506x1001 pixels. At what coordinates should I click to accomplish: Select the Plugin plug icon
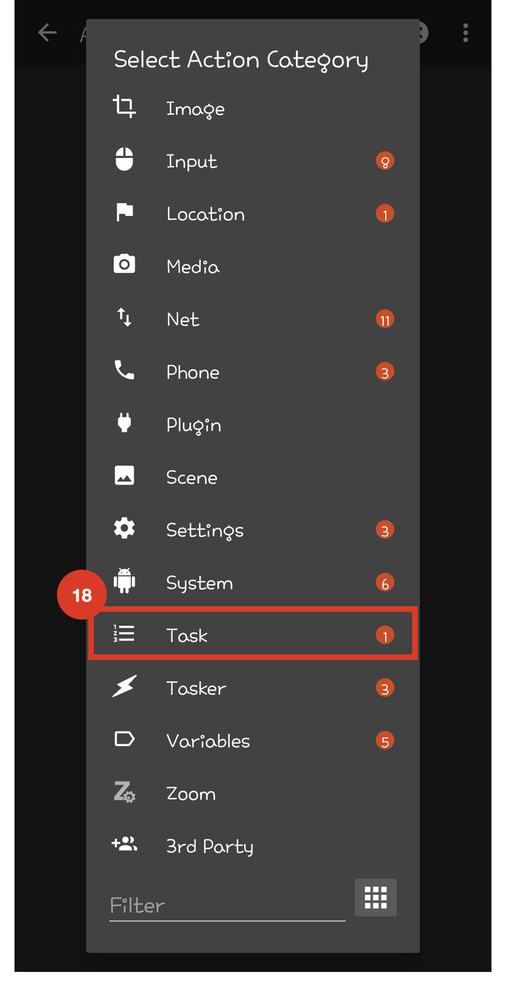(x=124, y=423)
